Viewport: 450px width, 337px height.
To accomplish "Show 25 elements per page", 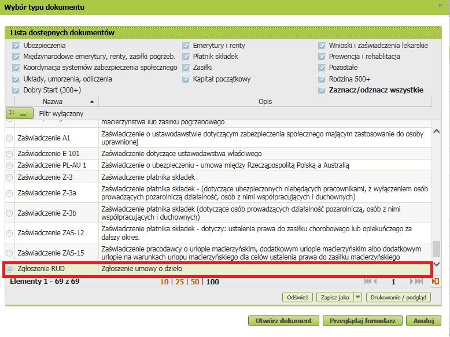I will (180, 282).
